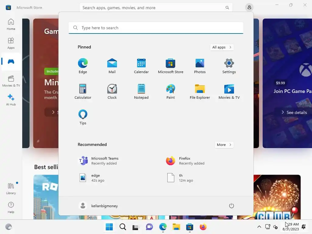Open Notepad from pinned apps
312x234 pixels.
[x=141, y=91]
